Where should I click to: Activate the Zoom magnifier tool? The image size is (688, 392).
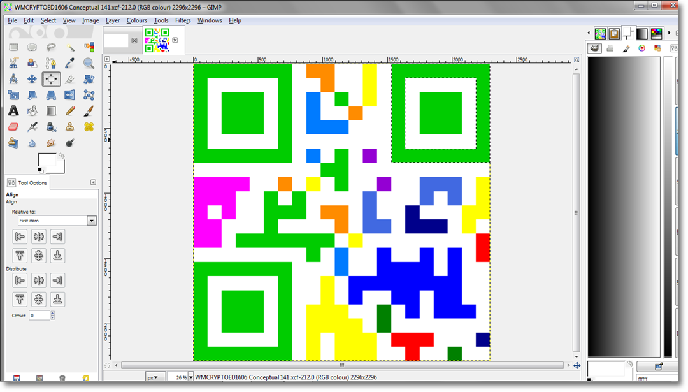coord(89,63)
